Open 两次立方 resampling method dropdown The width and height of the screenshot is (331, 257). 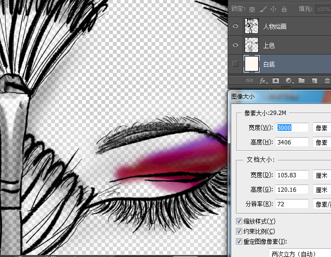pos(300,253)
